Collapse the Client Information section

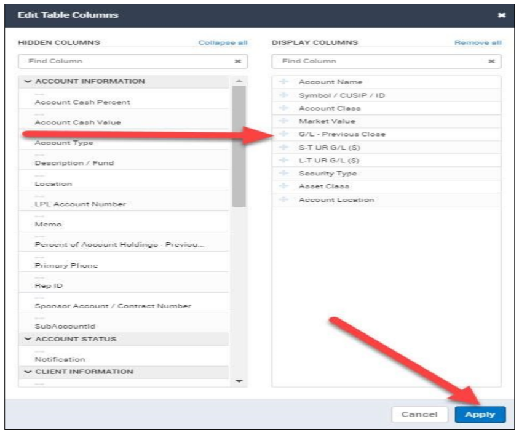tap(28, 372)
